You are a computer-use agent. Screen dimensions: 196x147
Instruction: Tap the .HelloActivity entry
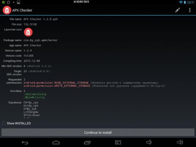tap(35, 94)
